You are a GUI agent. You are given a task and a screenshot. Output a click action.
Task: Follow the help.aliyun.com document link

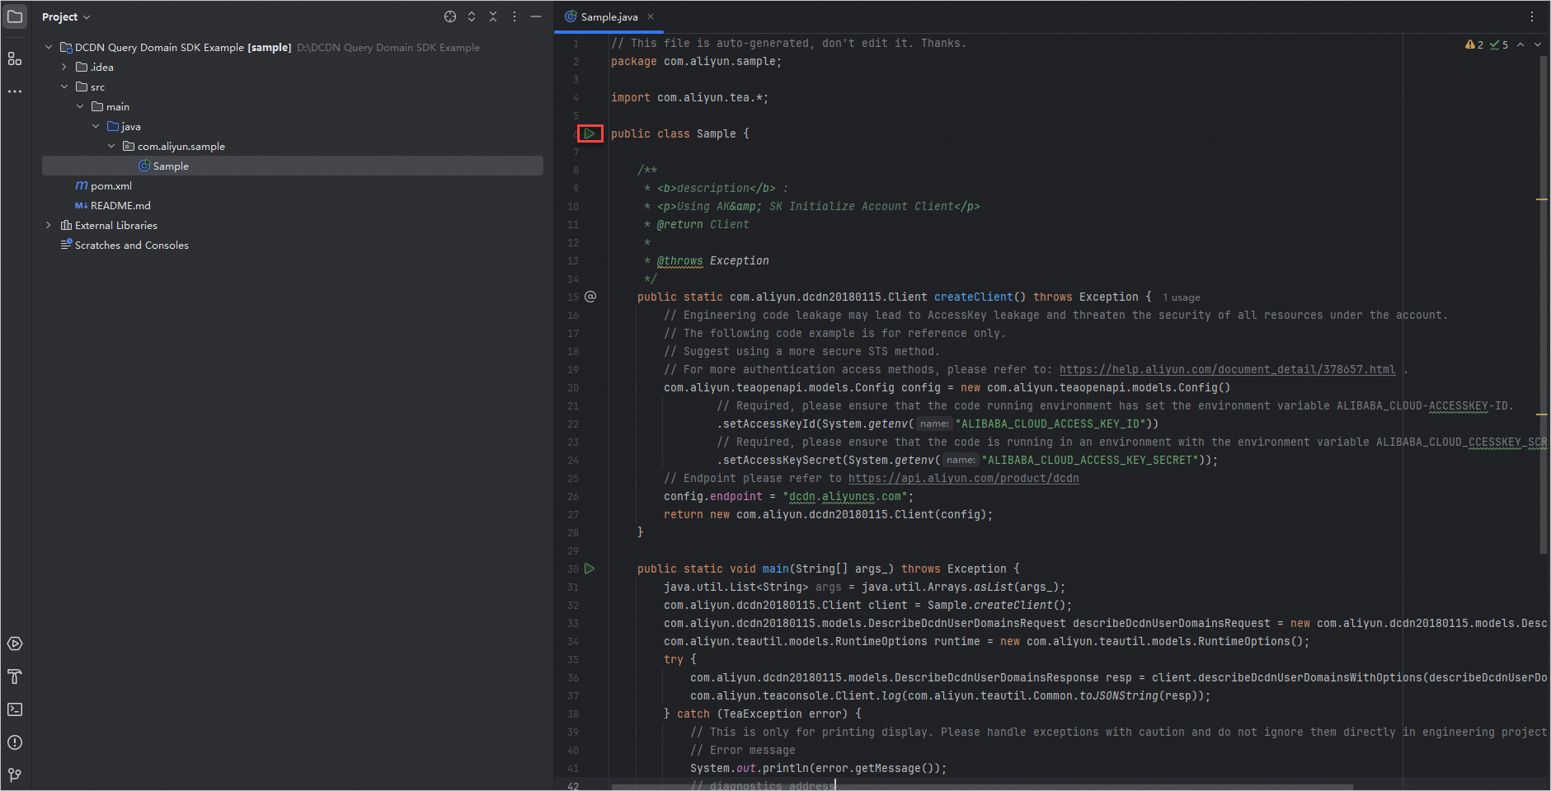pos(1227,369)
